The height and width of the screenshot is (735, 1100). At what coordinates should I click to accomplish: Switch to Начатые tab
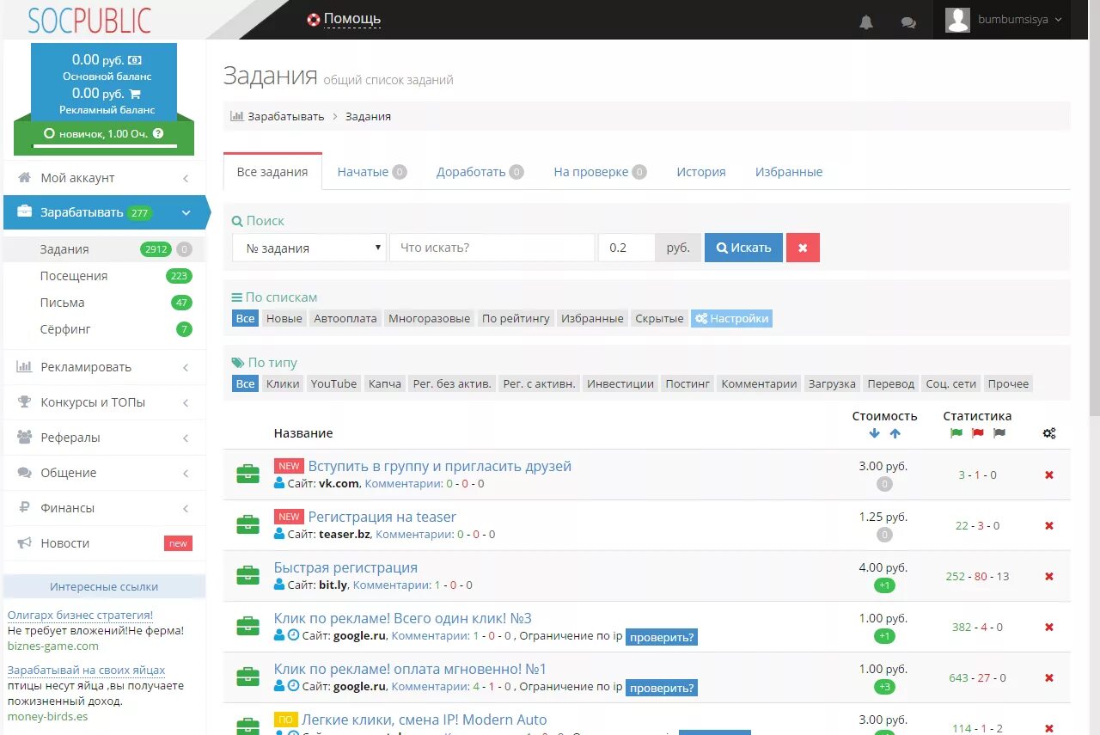372,172
